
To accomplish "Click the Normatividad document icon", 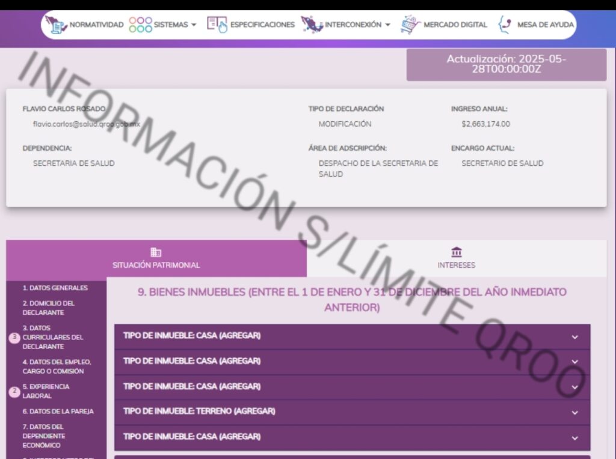I will (57, 25).
